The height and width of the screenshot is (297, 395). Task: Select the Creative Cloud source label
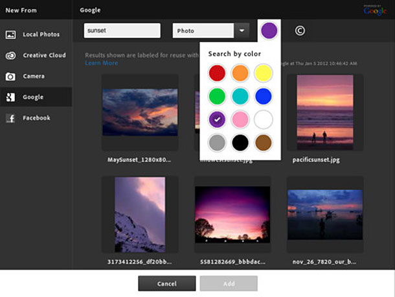coord(44,55)
